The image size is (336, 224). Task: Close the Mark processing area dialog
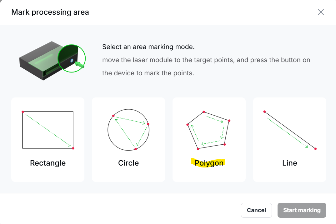point(321,12)
